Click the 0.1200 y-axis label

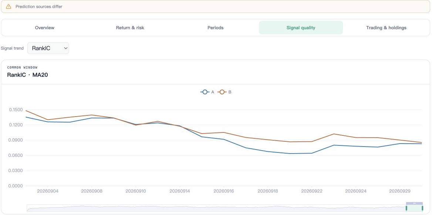click(16, 125)
